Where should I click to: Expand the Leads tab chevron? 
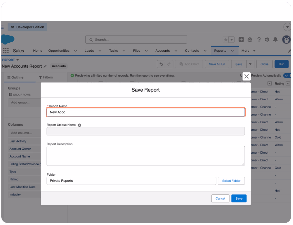(100, 51)
